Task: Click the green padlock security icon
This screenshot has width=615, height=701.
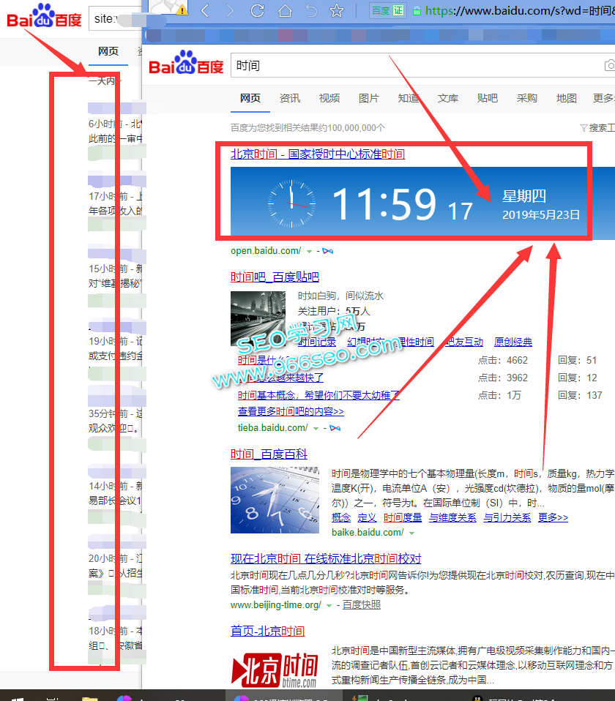Action: pyautogui.click(x=417, y=11)
